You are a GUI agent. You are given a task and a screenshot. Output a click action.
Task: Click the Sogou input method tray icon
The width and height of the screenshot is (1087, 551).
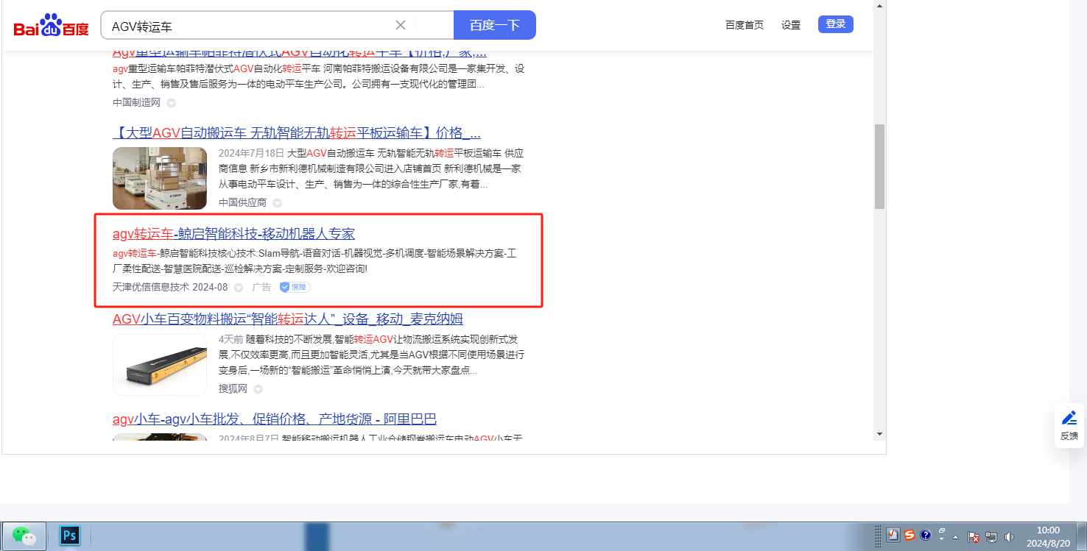pos(910,536)
